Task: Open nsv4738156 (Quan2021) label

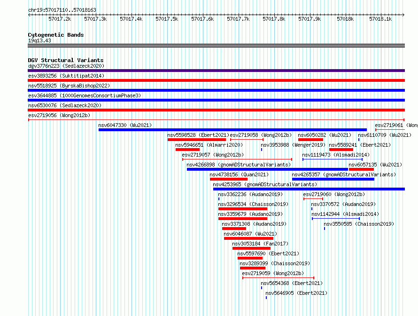Action: [239, 174]
